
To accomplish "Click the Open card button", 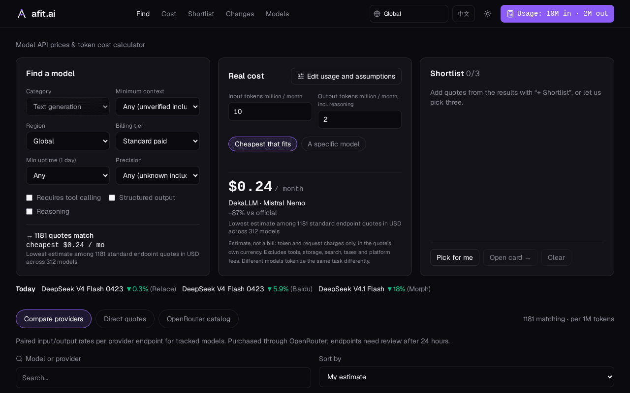I will (510, 257).
